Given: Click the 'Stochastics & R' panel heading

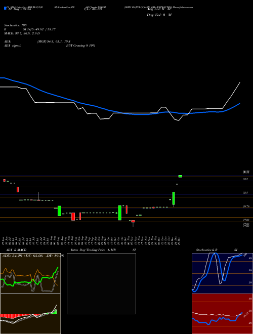Looking at the screenshot, I should pyautogui.click(x=207, y=250).
